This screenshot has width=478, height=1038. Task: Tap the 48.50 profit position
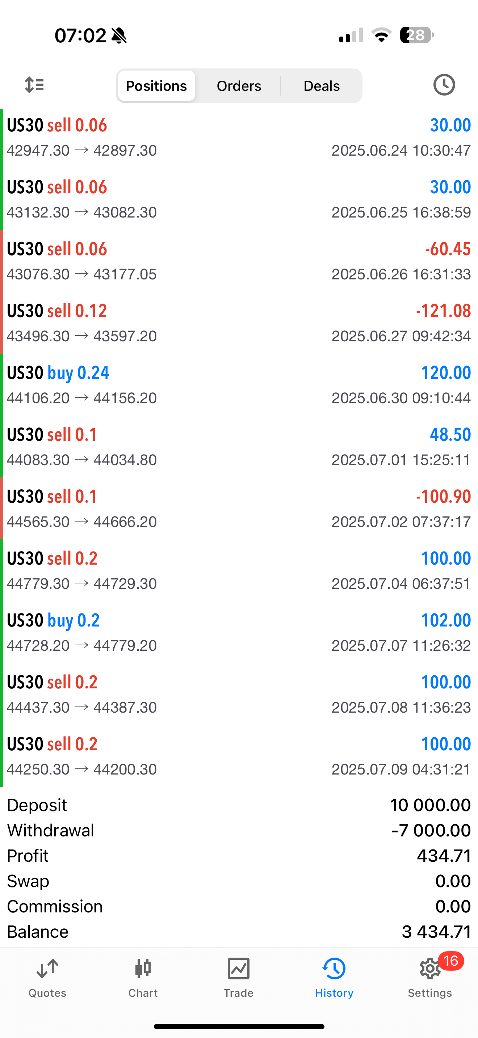click(239, 447)
